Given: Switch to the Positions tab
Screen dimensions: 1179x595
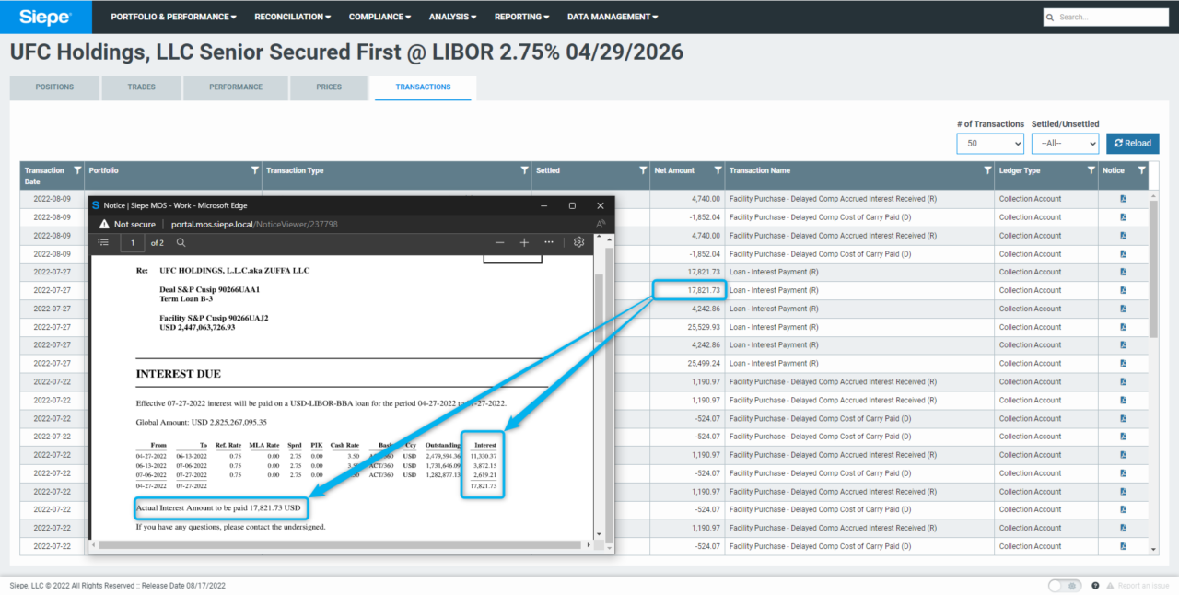Looking at the screenshot, I should tap(54, 87).
